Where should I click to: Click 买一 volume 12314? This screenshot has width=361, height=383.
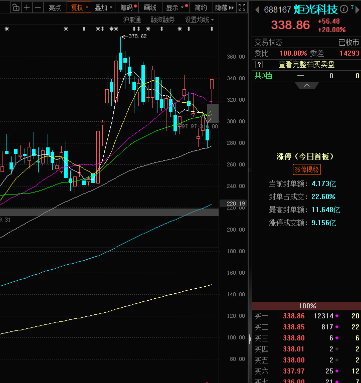[x=323, y=316]
